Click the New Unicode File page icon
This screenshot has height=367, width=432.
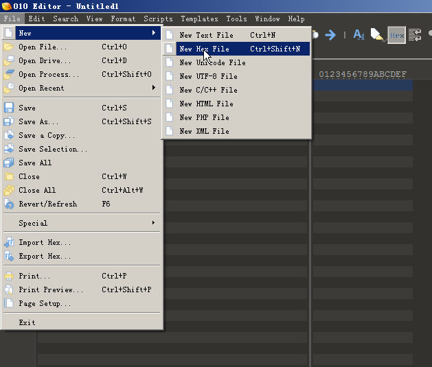pyautogui.click(x=170, y=62)
